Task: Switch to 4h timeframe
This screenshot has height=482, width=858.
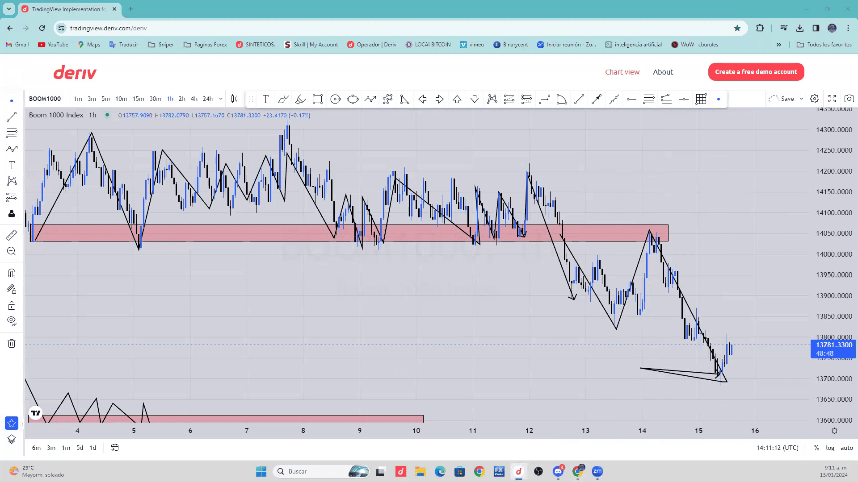Action: pyautogui.click(x=194, y=99)
